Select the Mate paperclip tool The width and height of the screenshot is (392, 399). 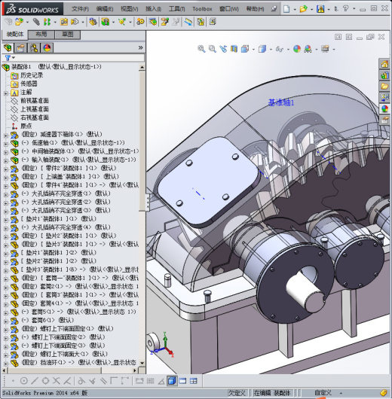36,22
